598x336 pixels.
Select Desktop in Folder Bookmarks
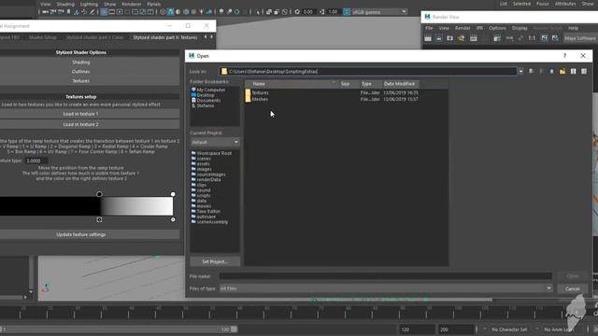pos(206,95)
